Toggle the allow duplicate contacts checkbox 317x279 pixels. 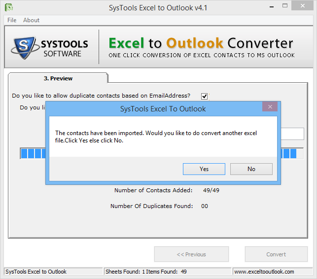[204, 96]
